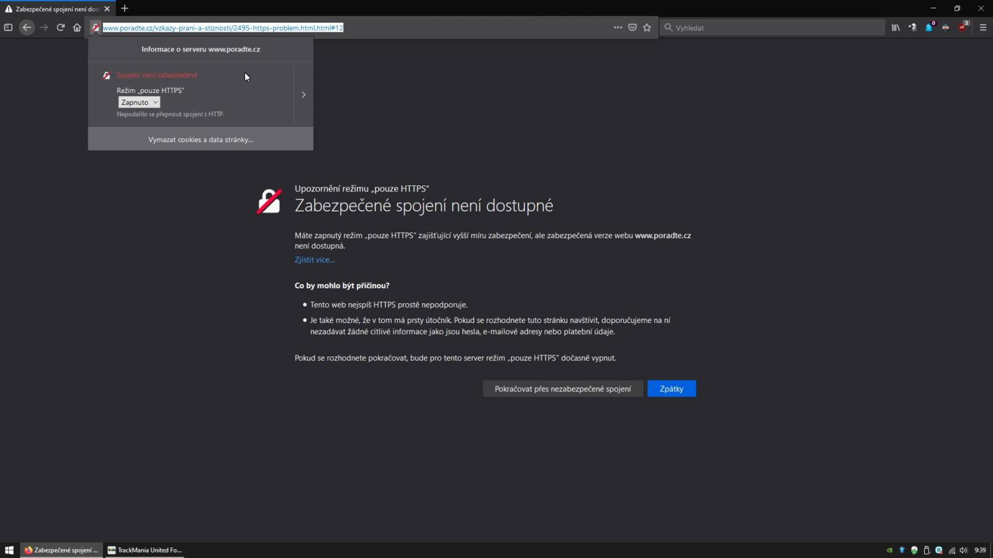Click 'Informace o serveru www.poradte.cz' header

200,49
